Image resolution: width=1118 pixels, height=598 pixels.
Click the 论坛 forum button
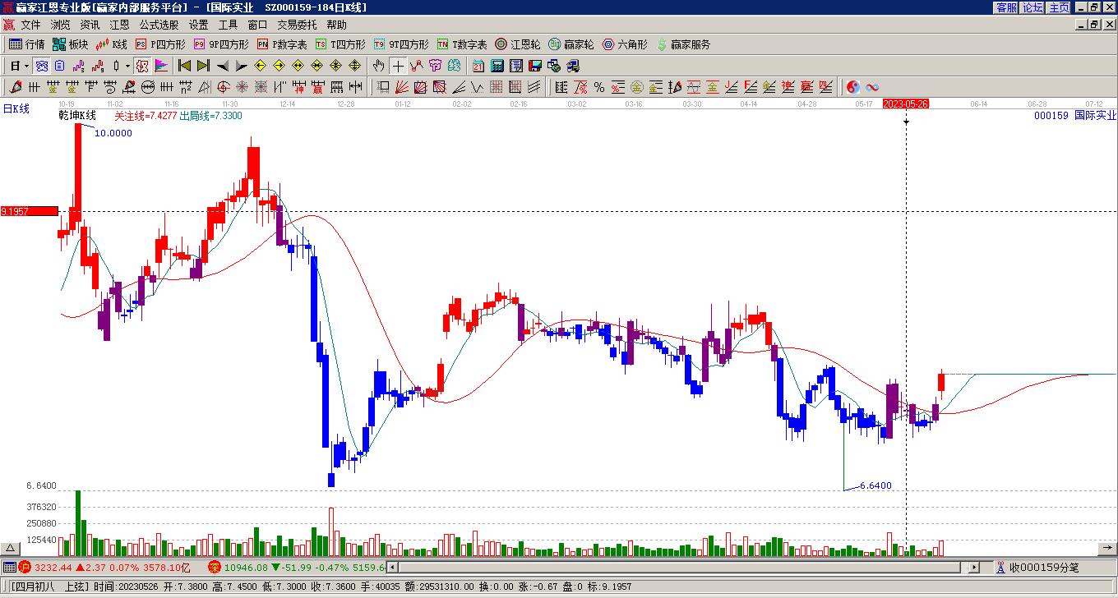tap(1033, 7)
